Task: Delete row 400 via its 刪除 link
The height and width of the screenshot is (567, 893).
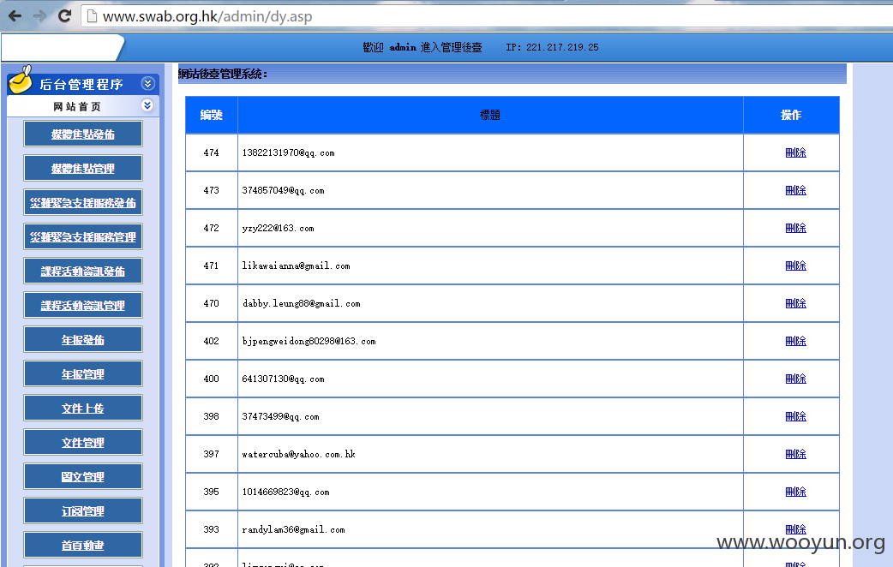Action: click(795, 379)
